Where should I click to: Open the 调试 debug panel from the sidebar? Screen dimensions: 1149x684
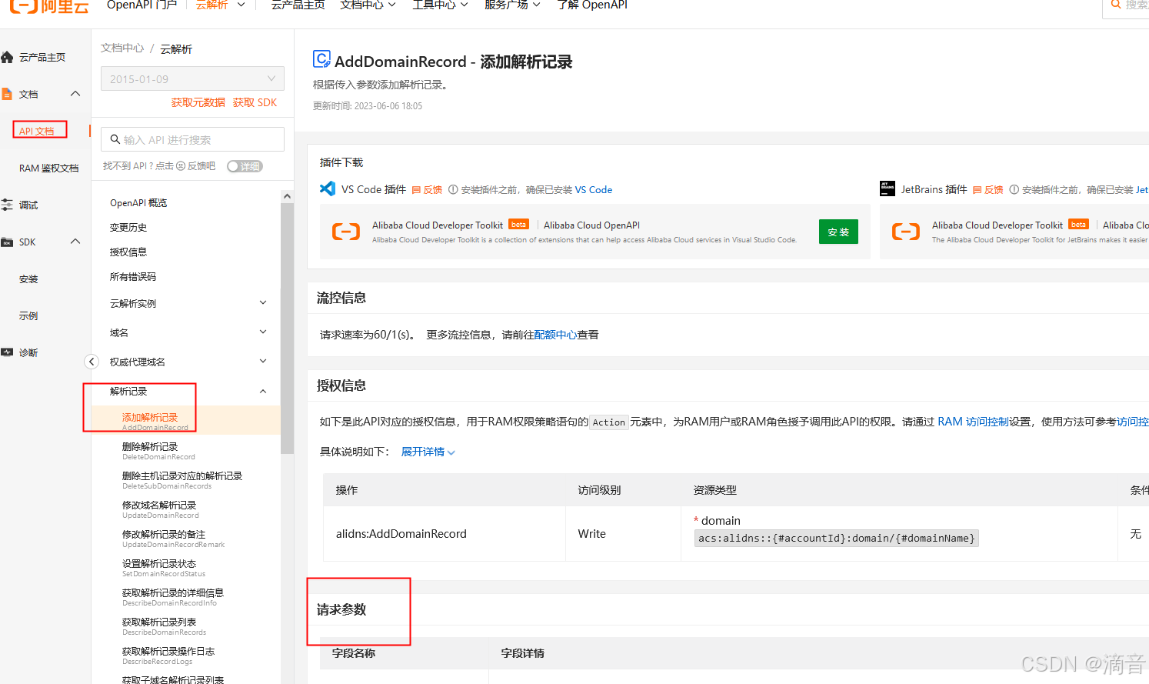pyautogui.click(x=8, y=204)
